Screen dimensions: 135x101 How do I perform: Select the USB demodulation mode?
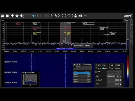pyautogui.click(x=118, y=65)
